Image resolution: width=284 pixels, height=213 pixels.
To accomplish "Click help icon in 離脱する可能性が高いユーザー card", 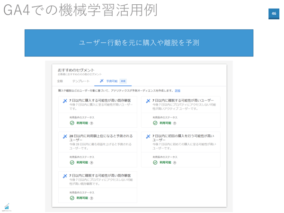I will (175, 123).
